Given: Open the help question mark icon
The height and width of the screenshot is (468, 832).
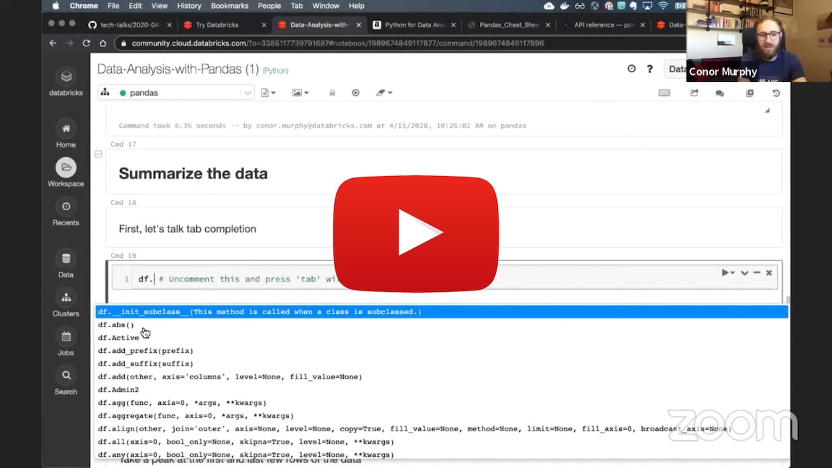Looking at the screenshot, I should click(x=650, y=69).
